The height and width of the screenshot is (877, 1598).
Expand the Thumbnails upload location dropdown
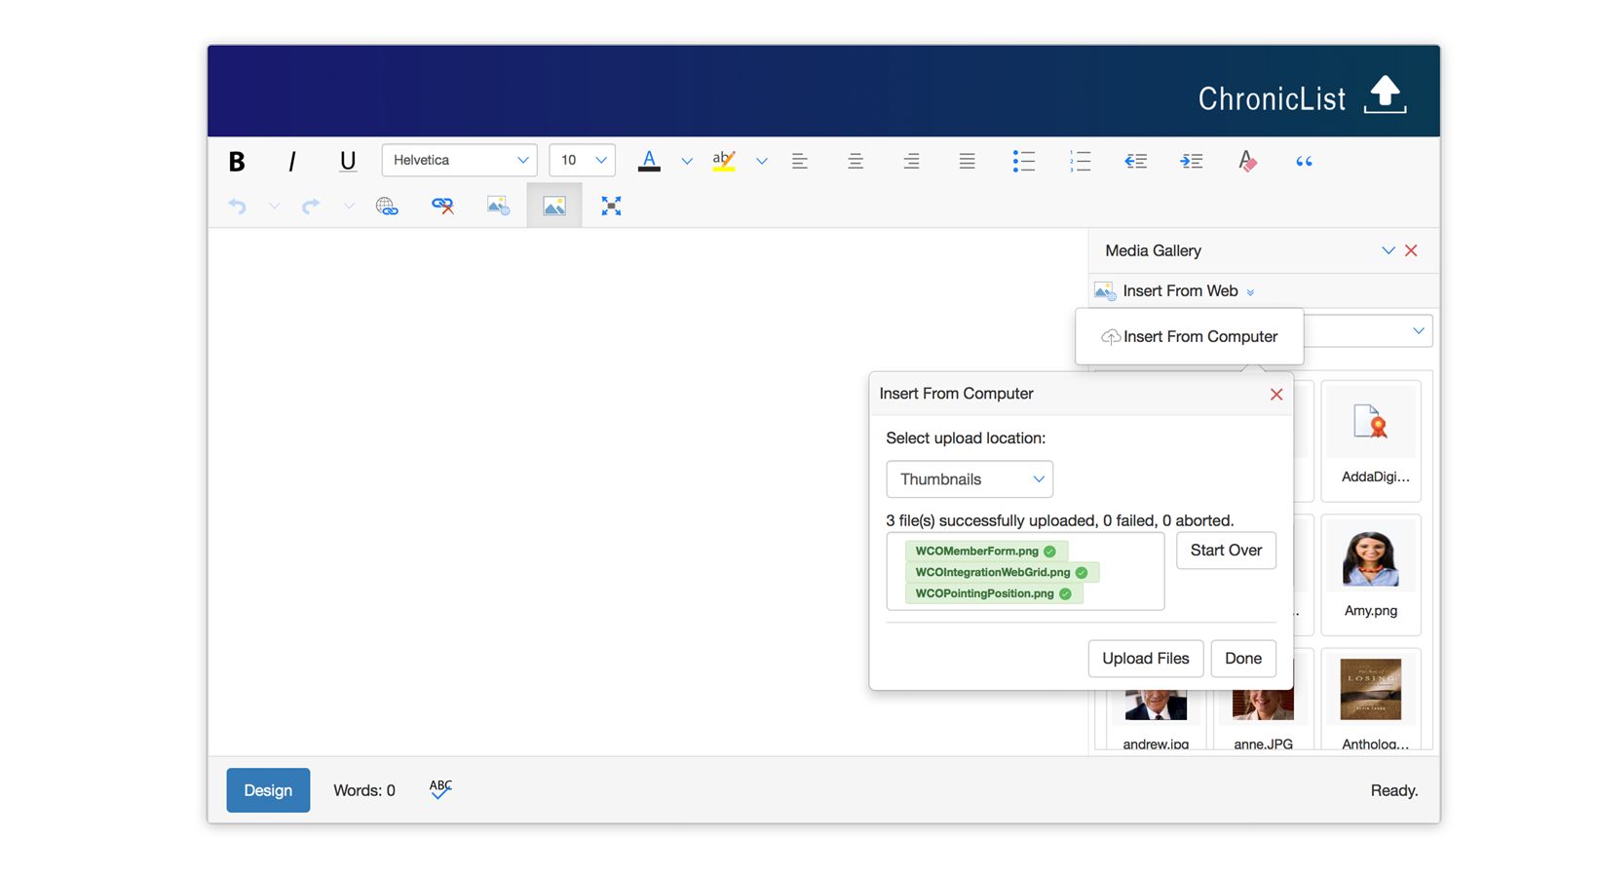coord(969,479)
